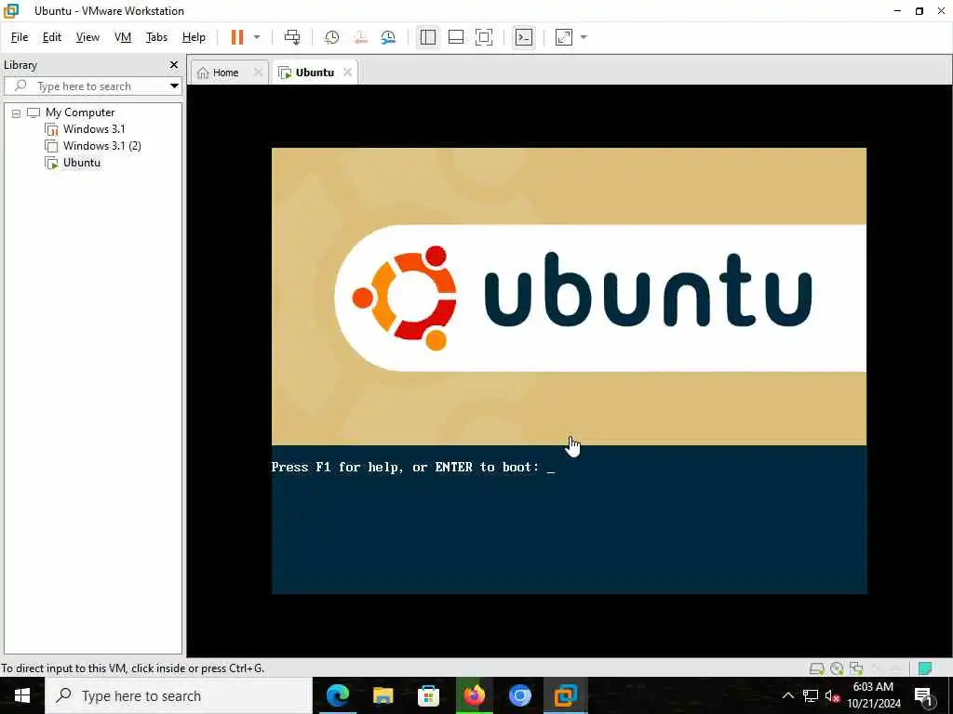The width and height of the screenshot is (953, 714).
Task: Collapse the My Computer tree node
Action: click(x=17, y=112)
